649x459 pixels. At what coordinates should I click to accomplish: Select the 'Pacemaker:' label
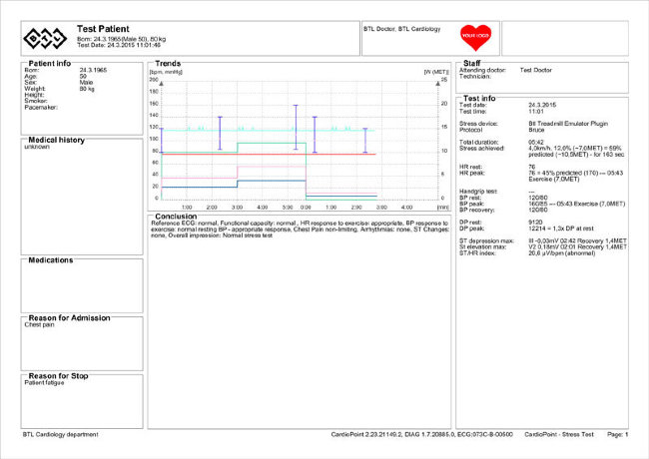click(41, 108)
